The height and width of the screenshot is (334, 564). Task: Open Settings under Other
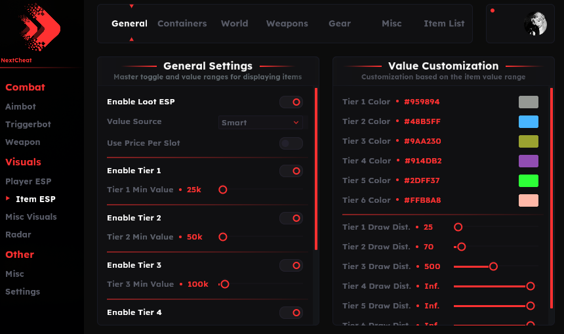pos(23,291)
